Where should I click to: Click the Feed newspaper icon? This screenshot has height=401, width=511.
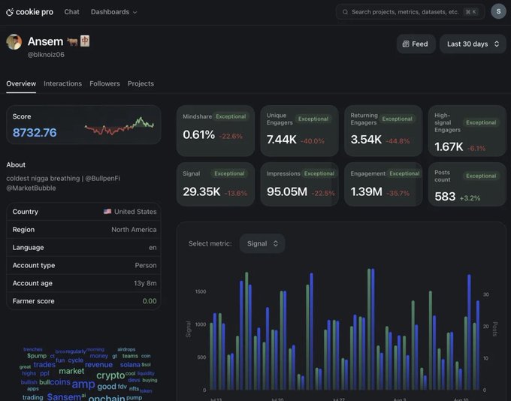tap(406, 44)
